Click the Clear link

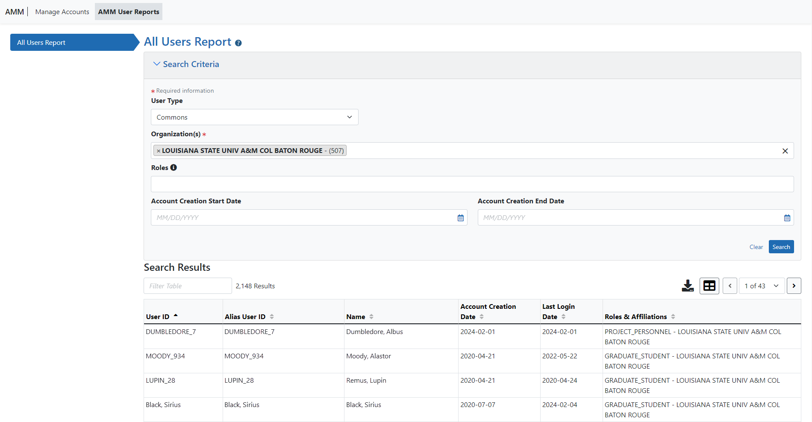[756, 247]
